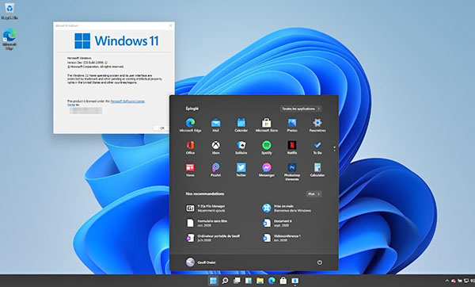Viewport: 475px width, 287px height.
Task: Open Paramètres settings gear
Action: click(x=317, y=125)
